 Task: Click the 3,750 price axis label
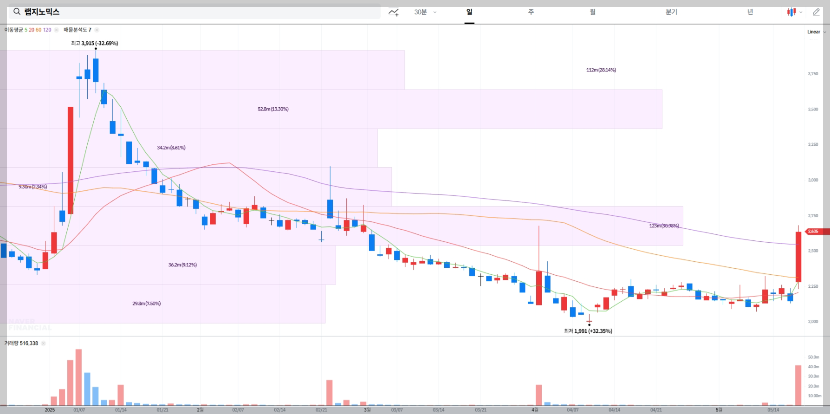(x=813, y=74)
